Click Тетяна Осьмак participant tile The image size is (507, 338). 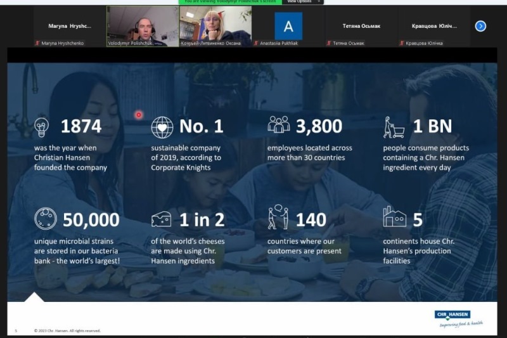[x=361, y=26]
